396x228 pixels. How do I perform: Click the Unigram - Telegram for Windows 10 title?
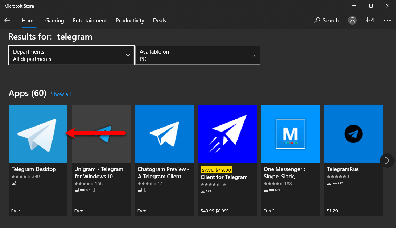click(x=99, y=173)
